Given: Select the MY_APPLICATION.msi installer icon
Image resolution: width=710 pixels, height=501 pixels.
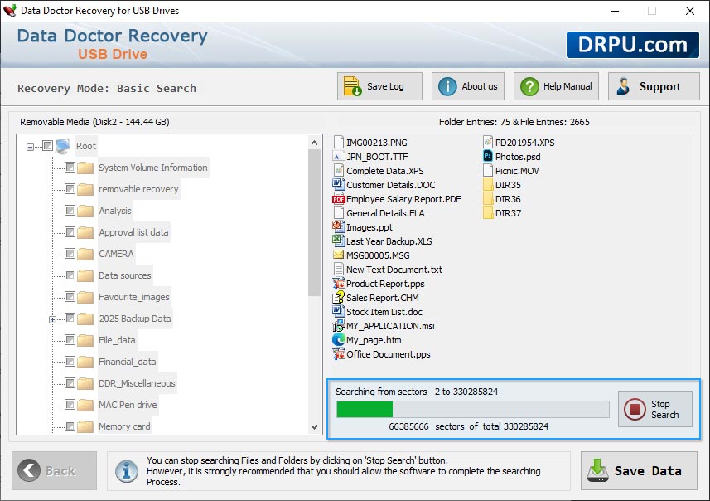Looking at the screenshot, I should pos(338,325).
